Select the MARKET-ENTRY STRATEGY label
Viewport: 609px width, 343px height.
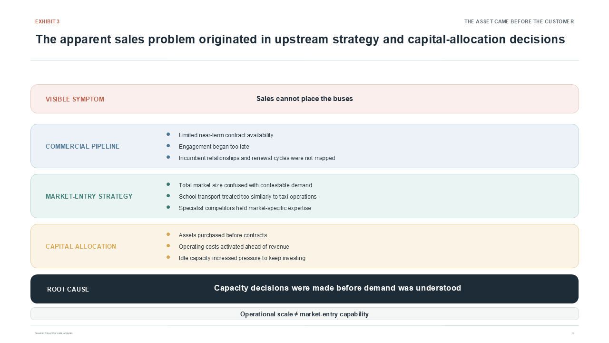tap(89, 197)
